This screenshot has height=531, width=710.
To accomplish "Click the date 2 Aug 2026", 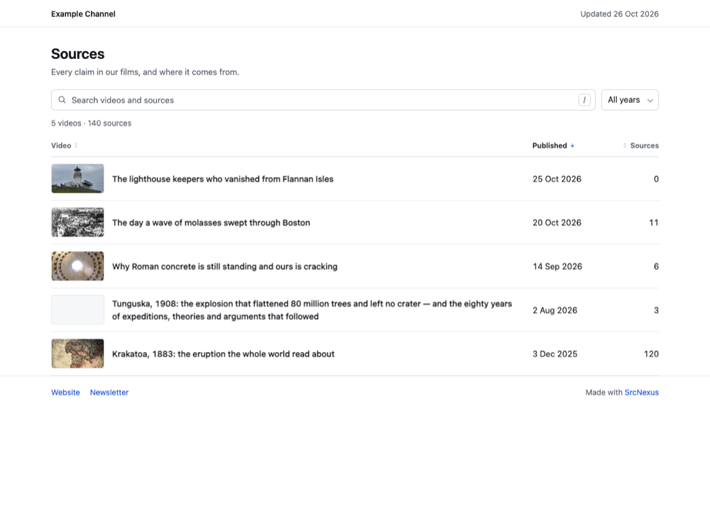I will click(555, 310).
